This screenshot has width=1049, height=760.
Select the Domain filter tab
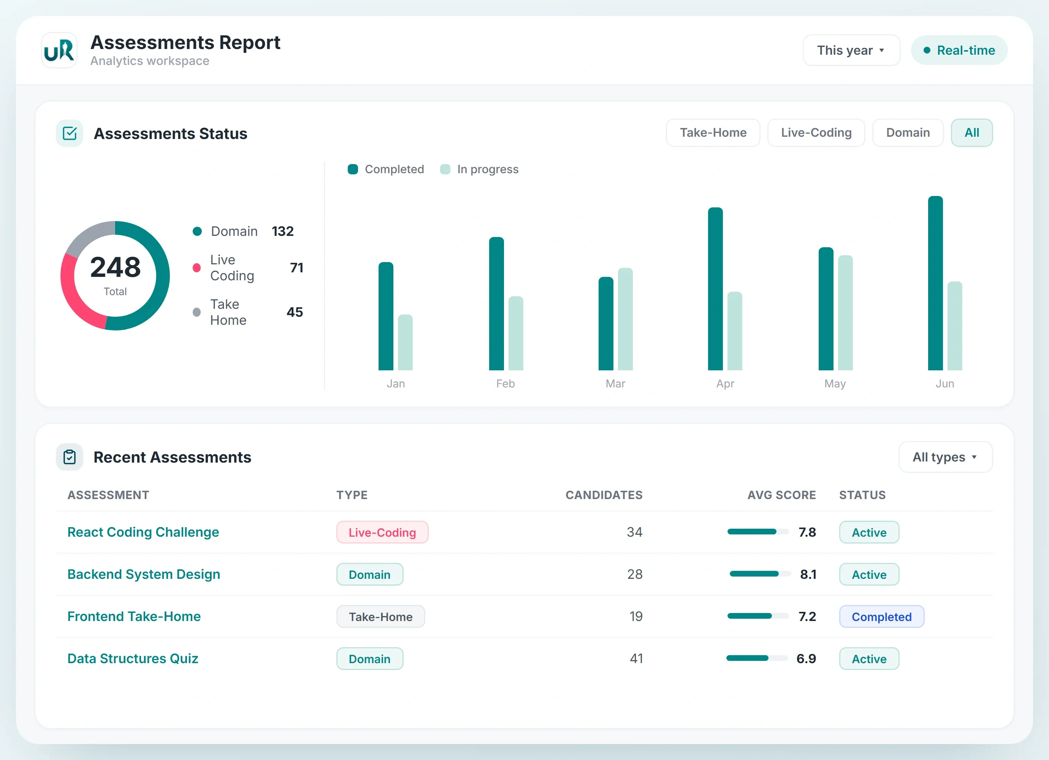point(908,133)
